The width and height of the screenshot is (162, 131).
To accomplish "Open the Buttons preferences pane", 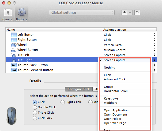I will [x=22, y=14].
